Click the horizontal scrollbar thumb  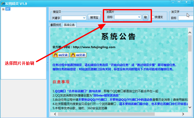tap(106, 114)
